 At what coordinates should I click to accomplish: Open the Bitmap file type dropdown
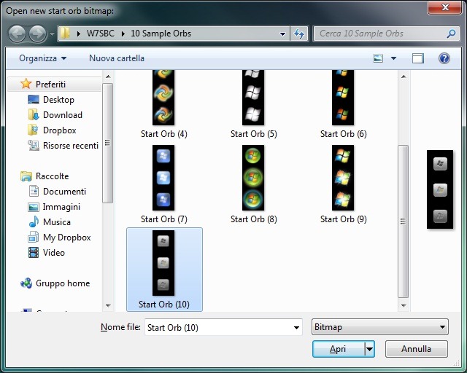[379, 327]
